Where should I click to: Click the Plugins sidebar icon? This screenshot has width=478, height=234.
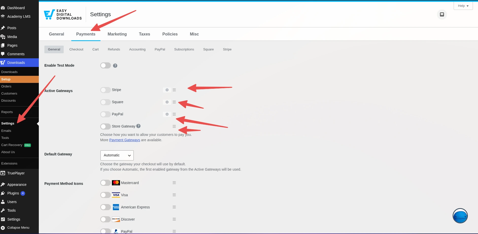pos(3,193)
